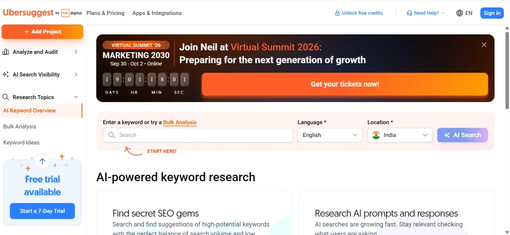Click the magnifier icon inside the keyword search box
Screen dimensions: 510x235
click(x=112, y=135)
